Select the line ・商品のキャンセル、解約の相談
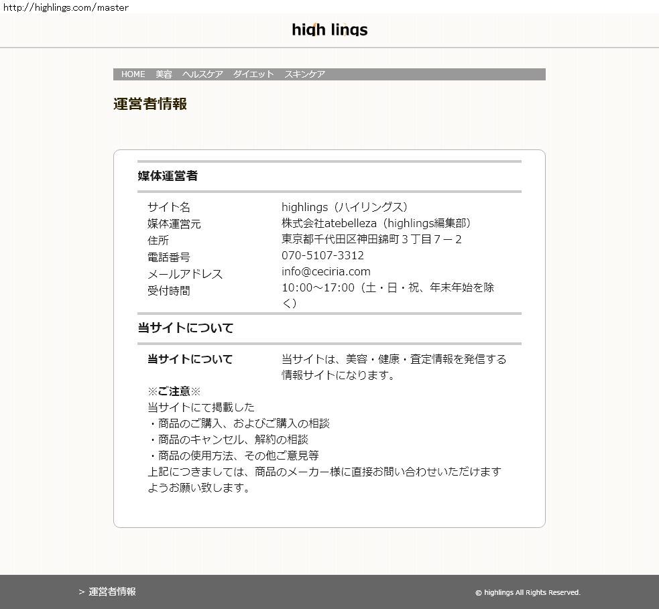 coord(228,439)
